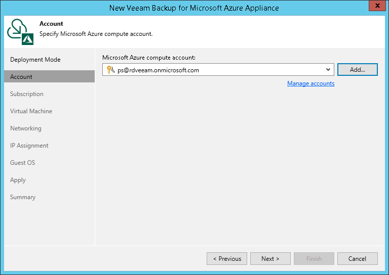This screenshot has height=275, width=389.
Task: Click the 'Microsoft Azure compute account:' label
Action: tap(149, 58)
